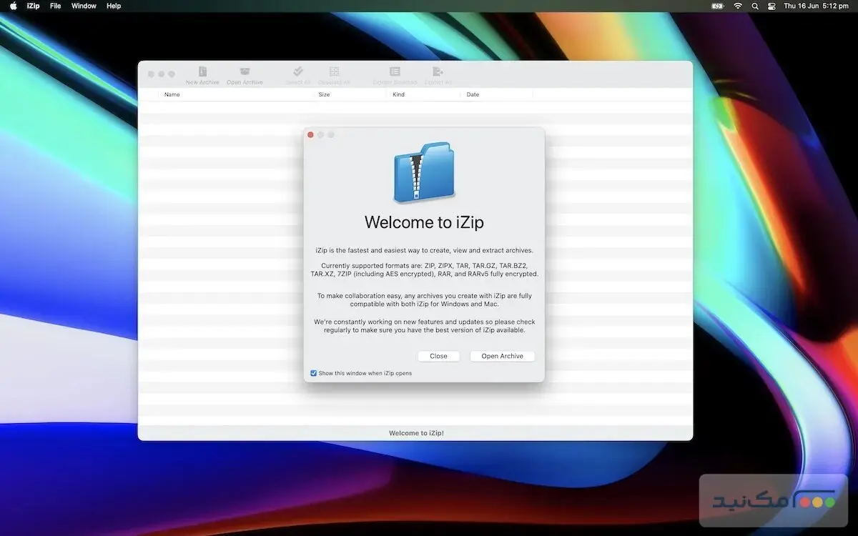Click the Extract All toolbar icon
This screenshot has height=536, width=858.
437,74
